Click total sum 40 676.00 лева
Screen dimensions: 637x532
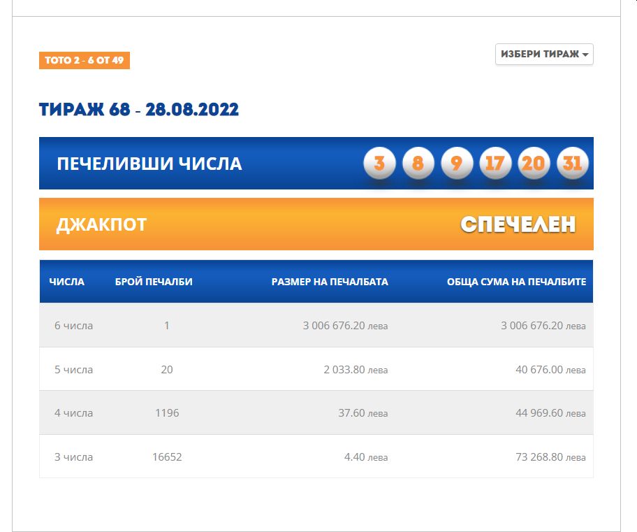[551, 370]
